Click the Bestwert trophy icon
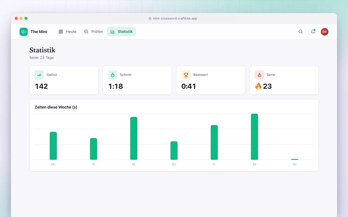This screenshot has width=348, height=217. 186,75
